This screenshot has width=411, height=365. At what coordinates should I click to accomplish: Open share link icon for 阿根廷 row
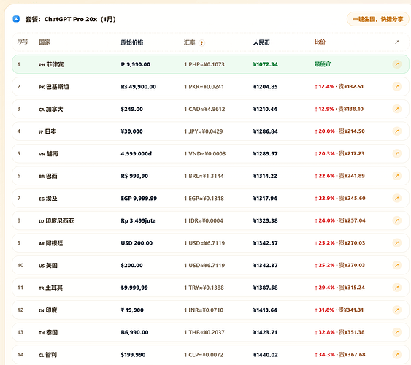pyautogui.click(x=397, y=243)
